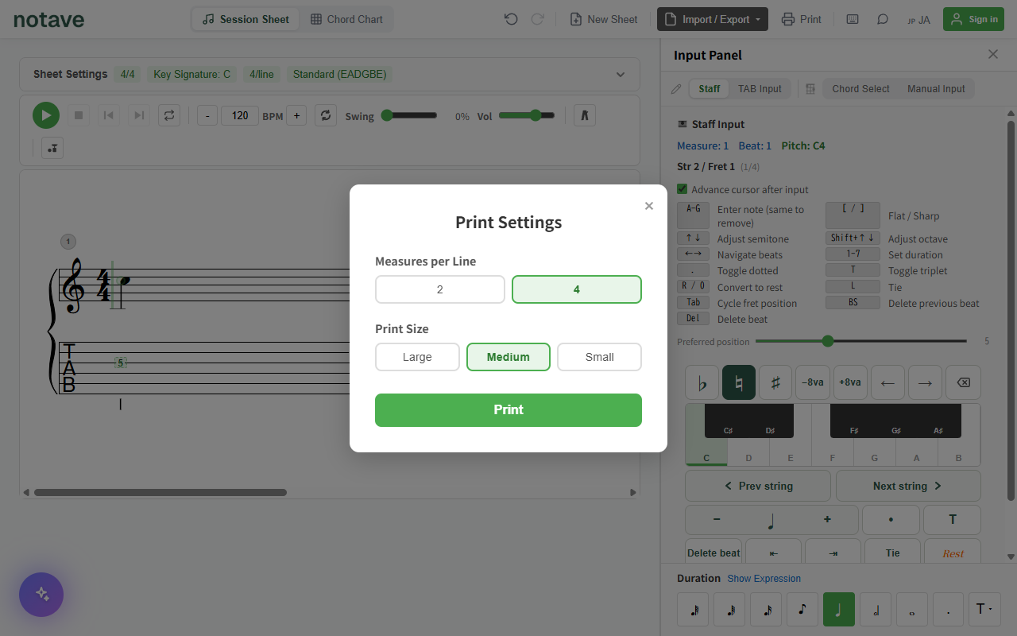Expand the Sheet Settings panel

click(621, 75)
